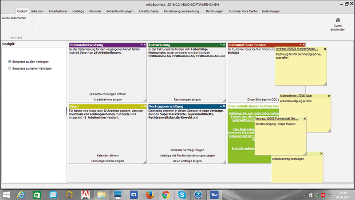Open the Rechnungen tab

point(214,11)
